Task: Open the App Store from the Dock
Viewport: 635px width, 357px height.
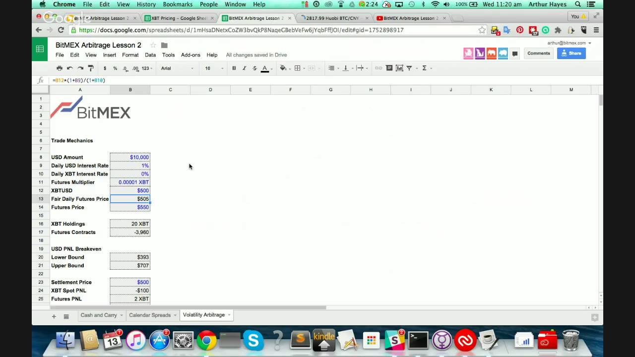Action: (159, 341)
